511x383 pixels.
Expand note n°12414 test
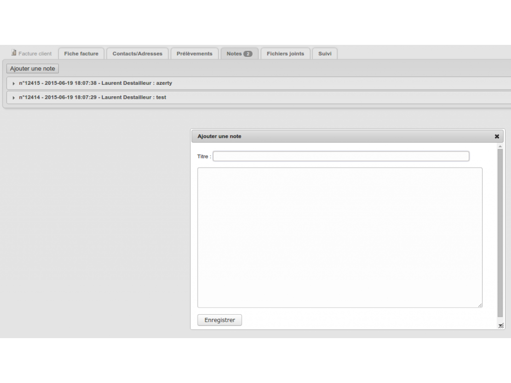(13, 98)
